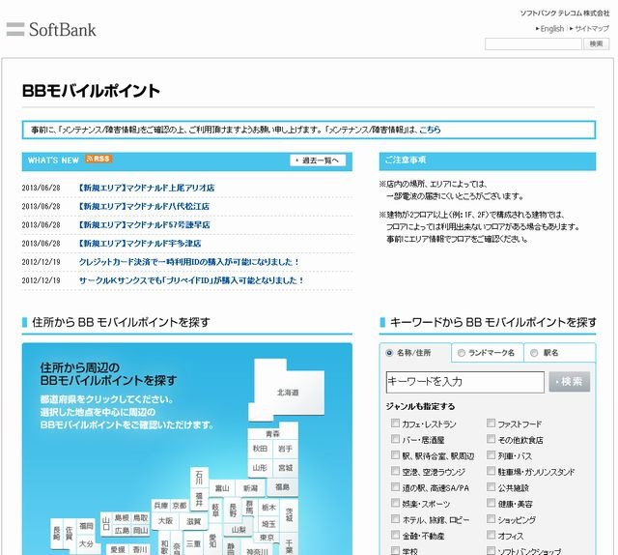Open クレジットカード決済 news link
The width and height of the screenshot is (618, 555).
[x=189, y=262]
